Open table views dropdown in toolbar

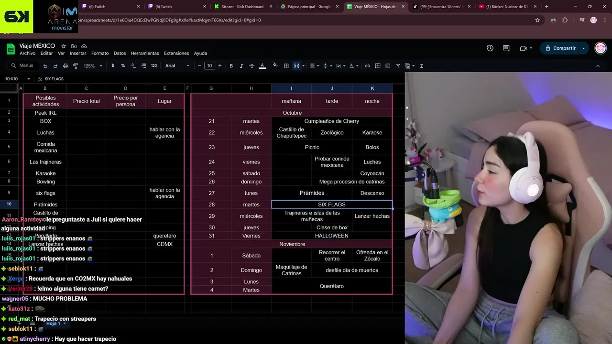409,66
